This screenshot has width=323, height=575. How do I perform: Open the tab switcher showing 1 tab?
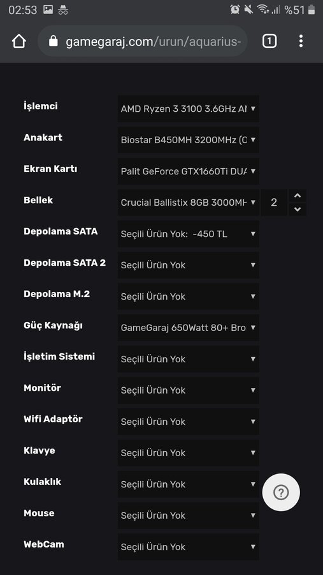point(269,41)
